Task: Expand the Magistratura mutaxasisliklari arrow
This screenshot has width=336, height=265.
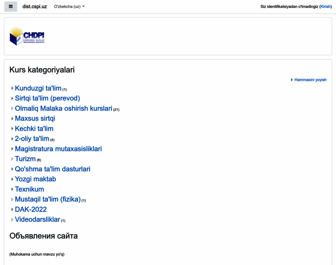Action: [12, 149]
